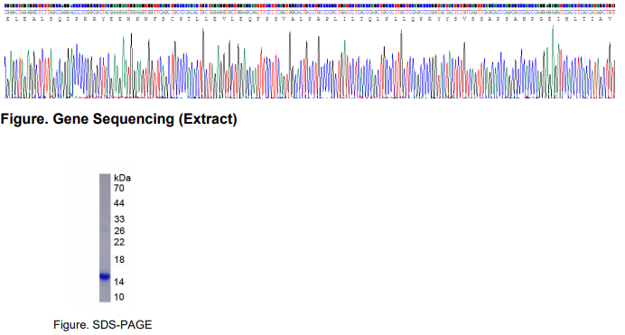Screen dimensions: 625x335
Task: Click the Gene Sequencing (Extract) figure caption
Action: [x=119, y=118]
